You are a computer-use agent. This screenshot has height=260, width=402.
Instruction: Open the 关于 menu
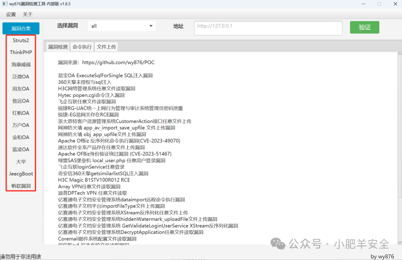point(28,15)
